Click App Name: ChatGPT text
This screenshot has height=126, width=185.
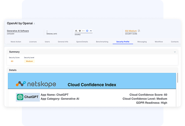(55, 95)
